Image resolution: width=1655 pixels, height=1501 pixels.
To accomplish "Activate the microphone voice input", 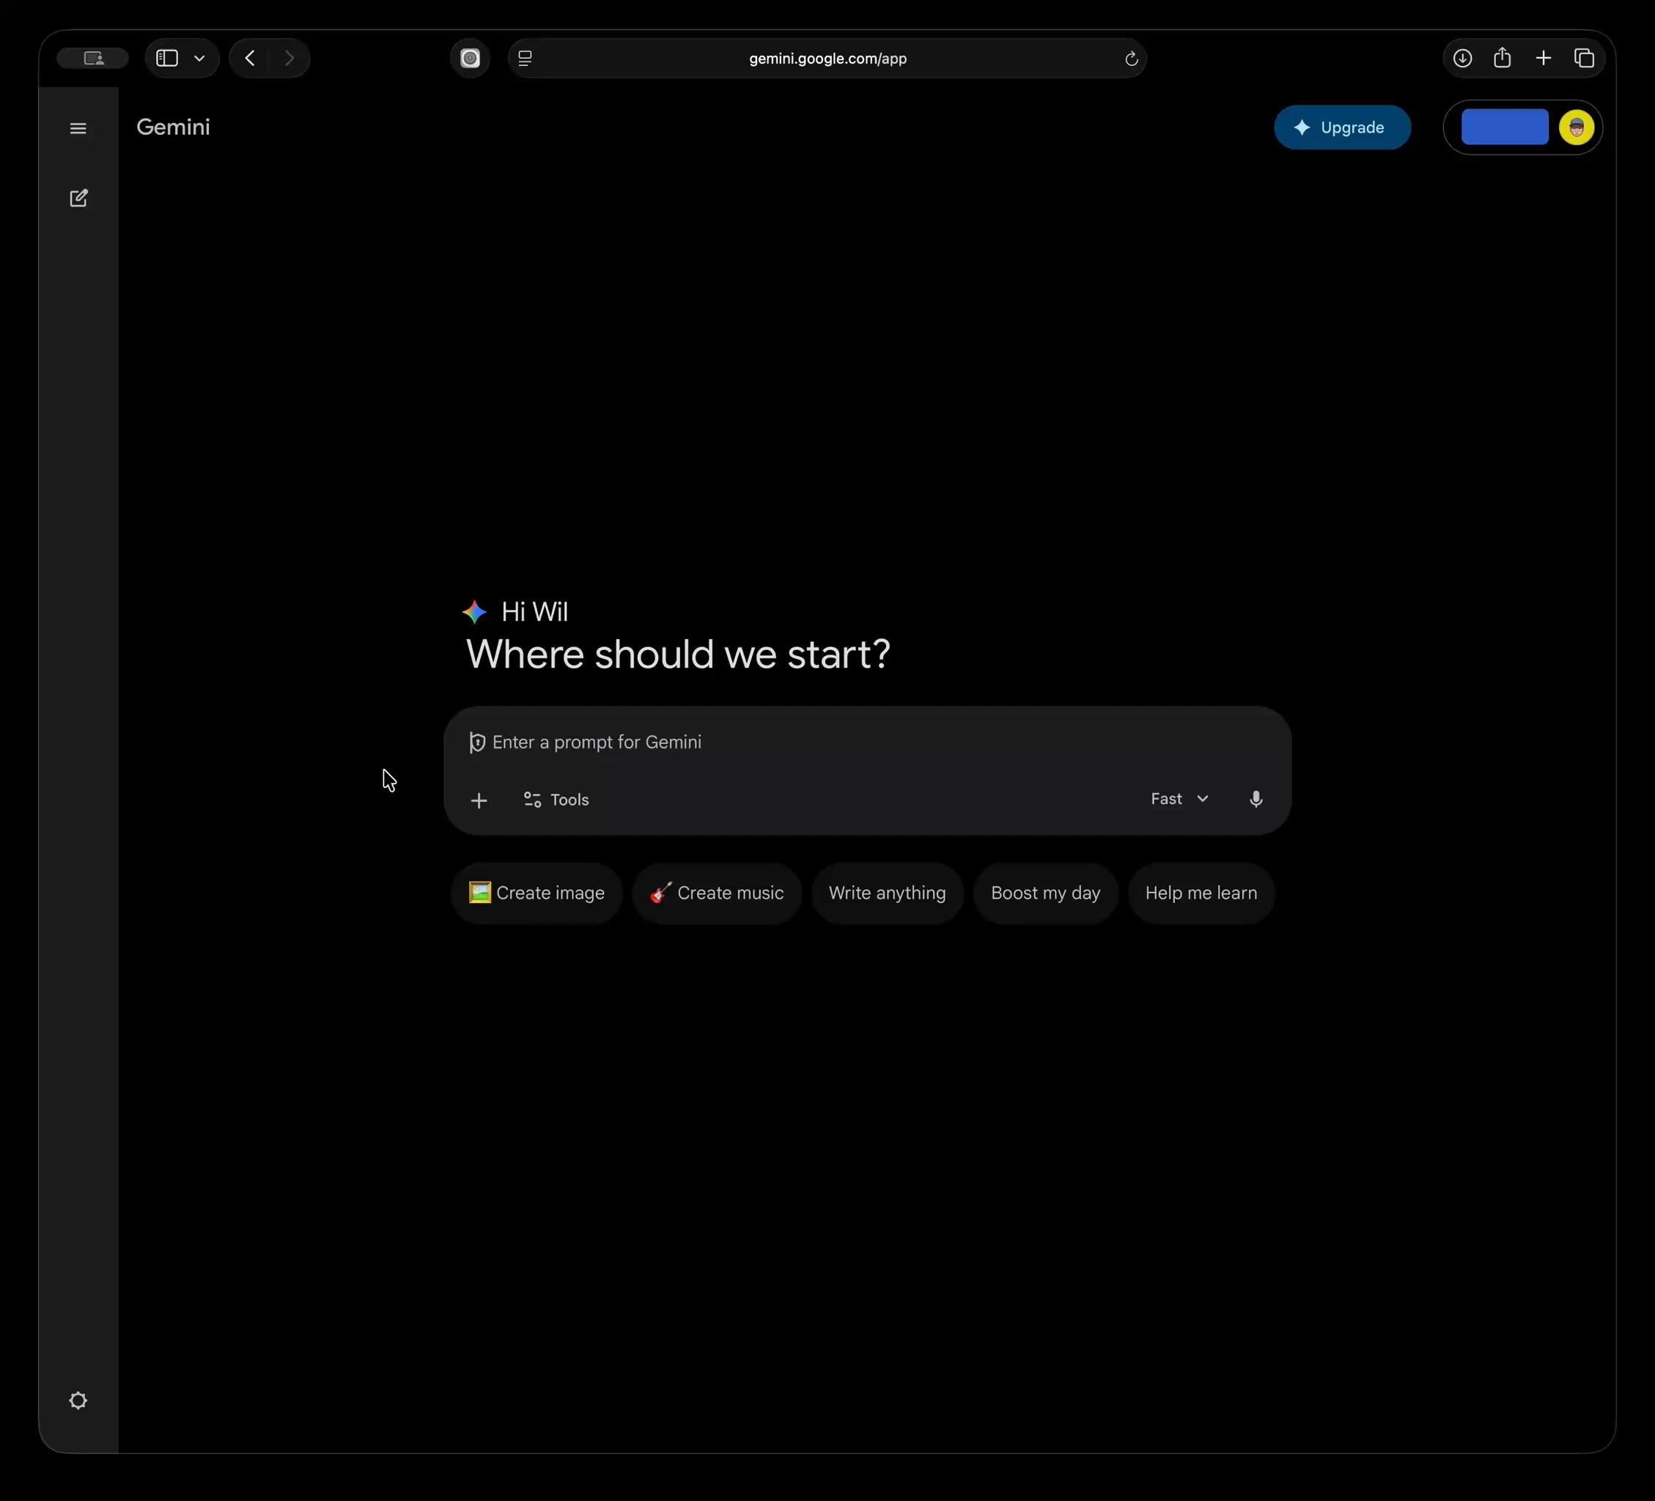I will 1256,800.
